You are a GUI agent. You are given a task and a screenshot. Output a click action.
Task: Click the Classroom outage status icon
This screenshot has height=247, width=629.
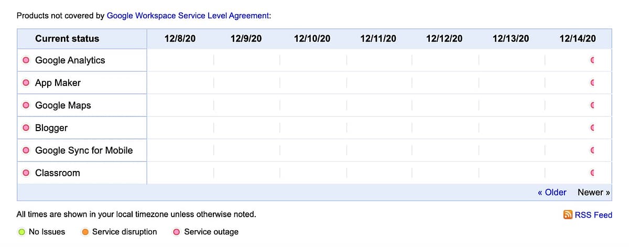tap(26, 173)
